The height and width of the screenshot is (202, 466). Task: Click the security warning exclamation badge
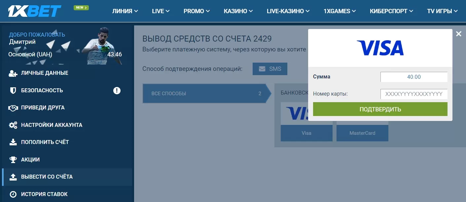click(117, 90)
